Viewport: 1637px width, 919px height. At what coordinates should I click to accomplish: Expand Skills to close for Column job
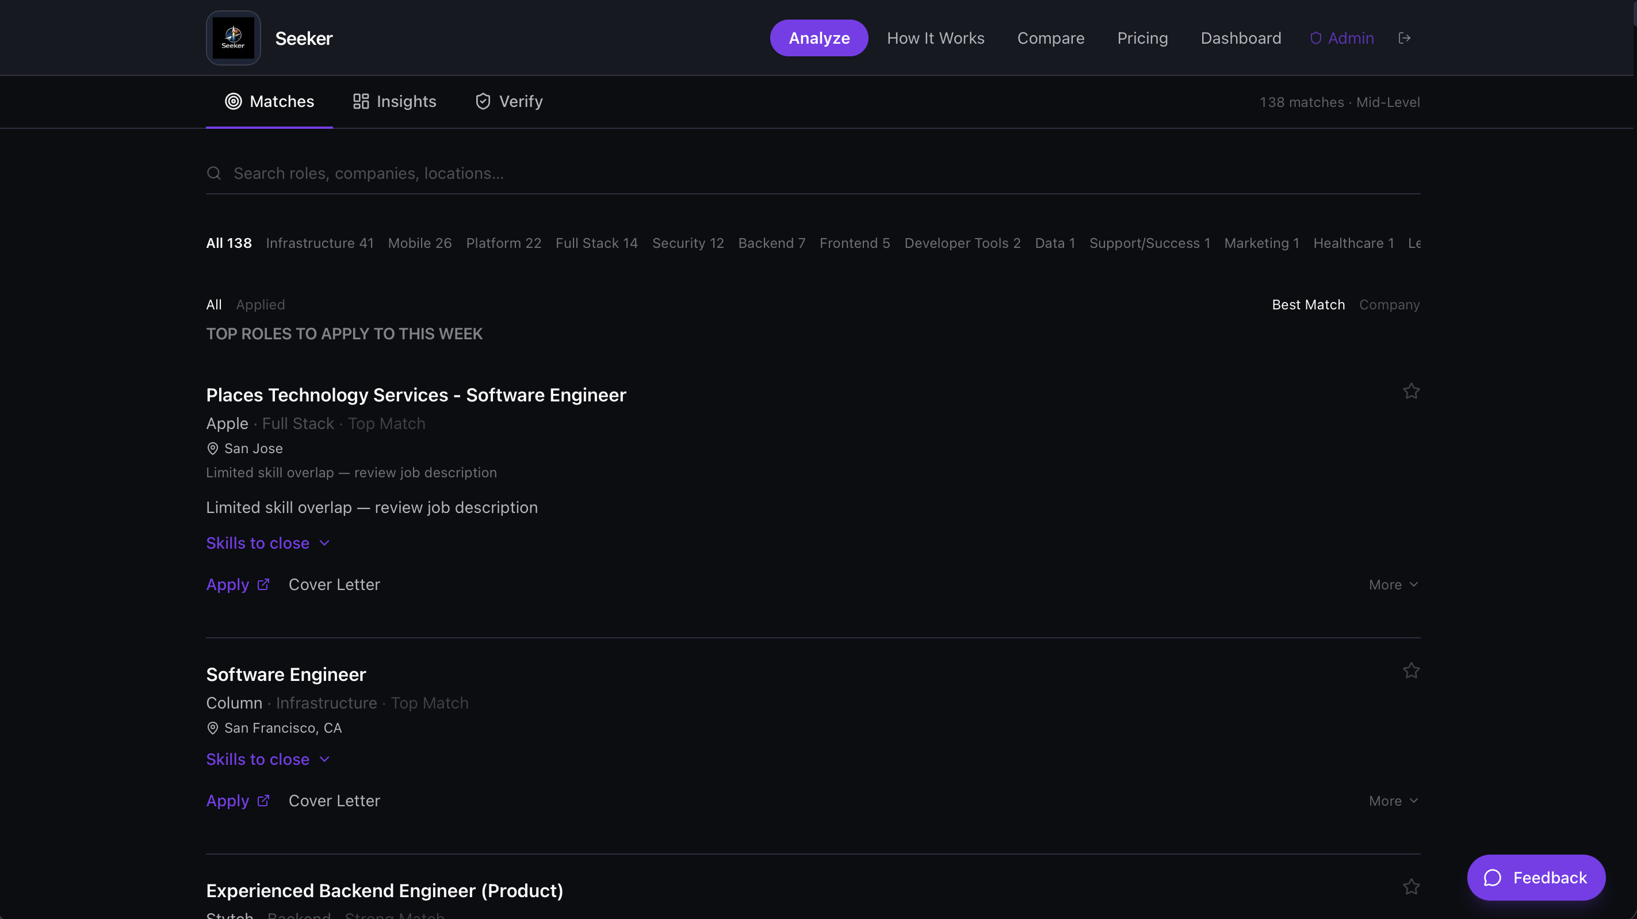coord(267,759)
